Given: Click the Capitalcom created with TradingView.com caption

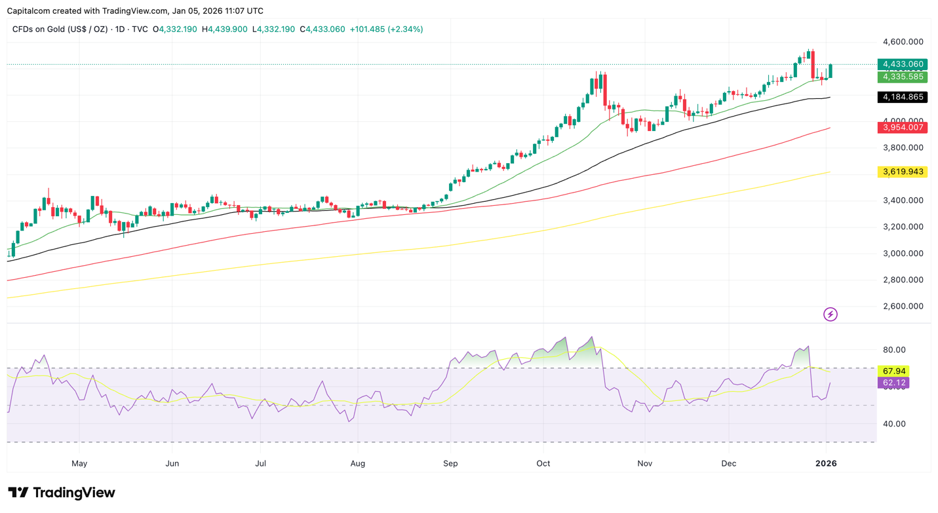Looking at the screenshot, I should point(135,11).
